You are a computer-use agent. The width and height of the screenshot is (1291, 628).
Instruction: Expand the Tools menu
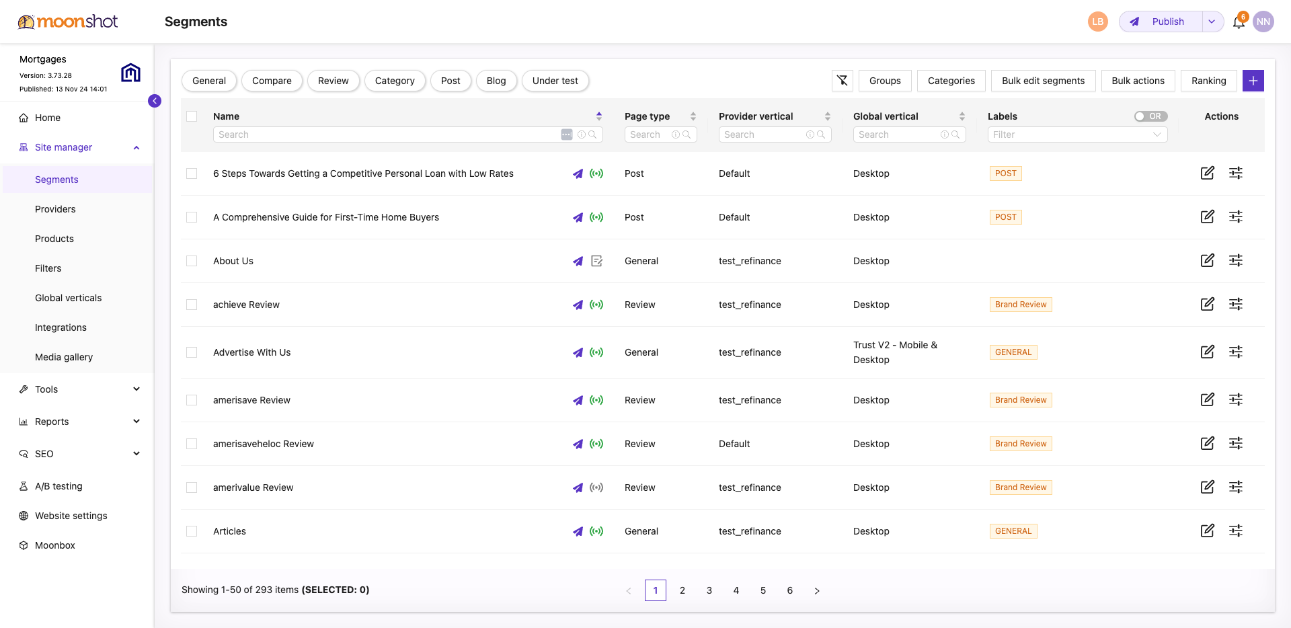pyautogui.click(x=136, y=389)
